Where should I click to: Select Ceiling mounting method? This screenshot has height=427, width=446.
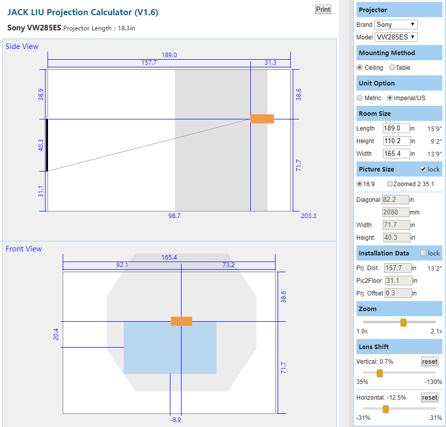pyautogui.click(x=359, y=67)
